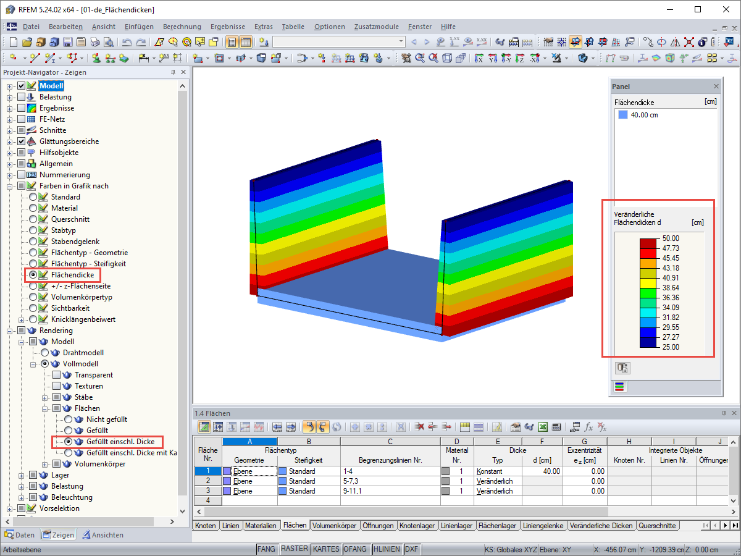The height and width of the screenshot is (556, 741).
Task: Click the rotate tool icon
Action: [661, 42]
